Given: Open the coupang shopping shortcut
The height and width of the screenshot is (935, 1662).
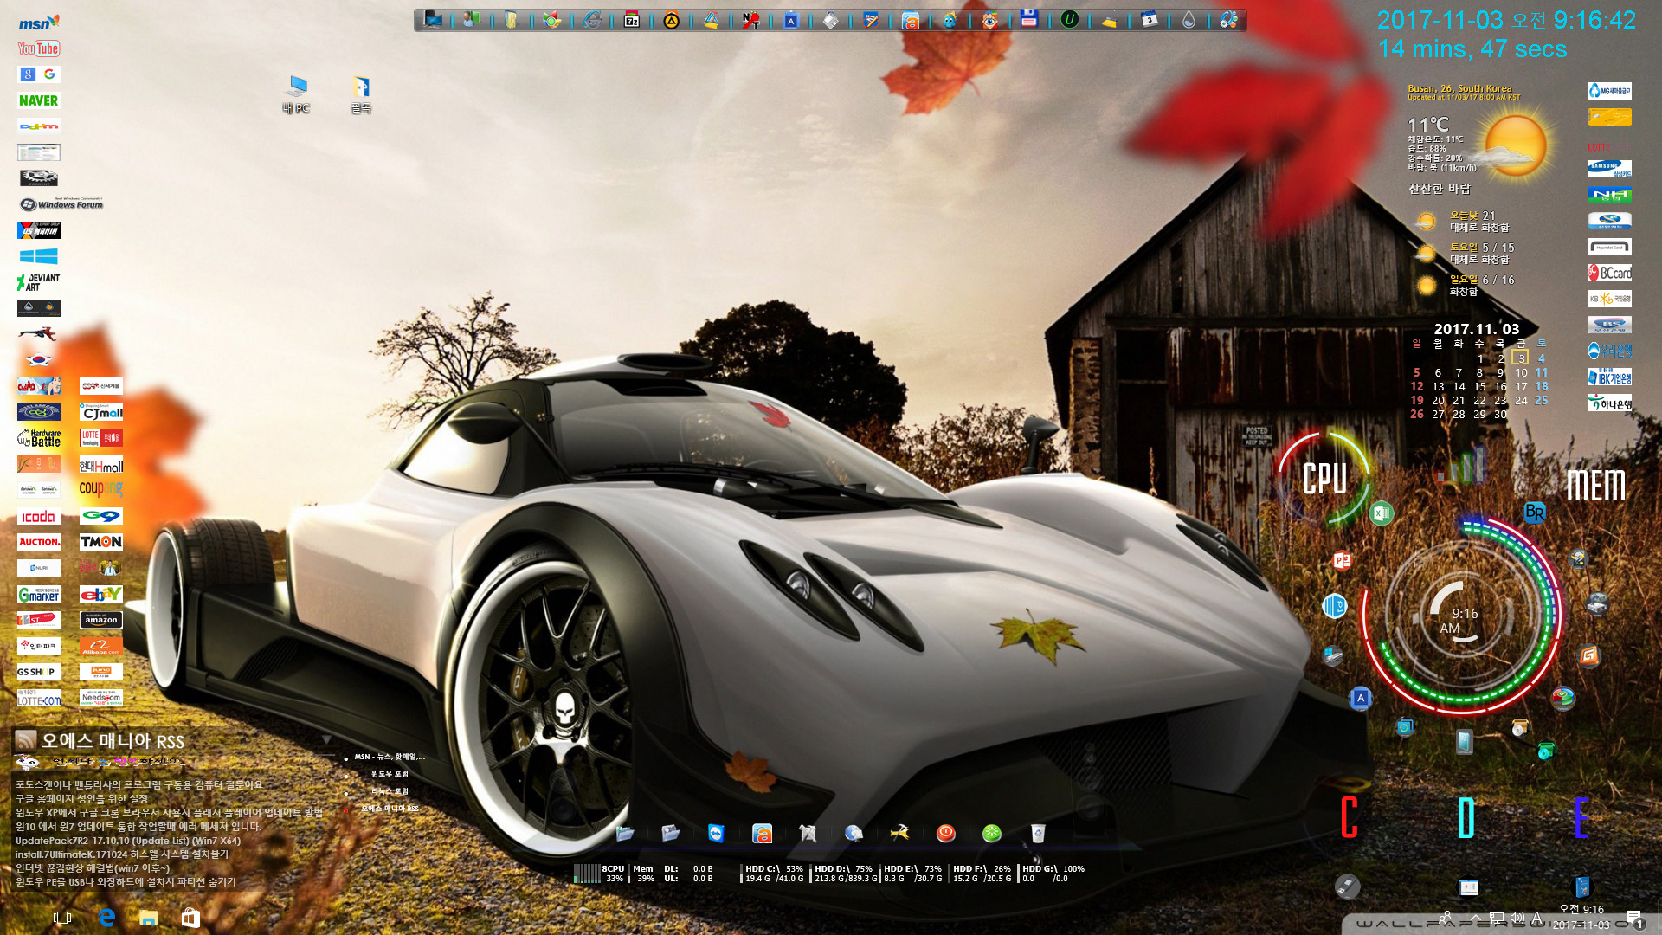Looking at the screenshot, I should pos(101,489).
